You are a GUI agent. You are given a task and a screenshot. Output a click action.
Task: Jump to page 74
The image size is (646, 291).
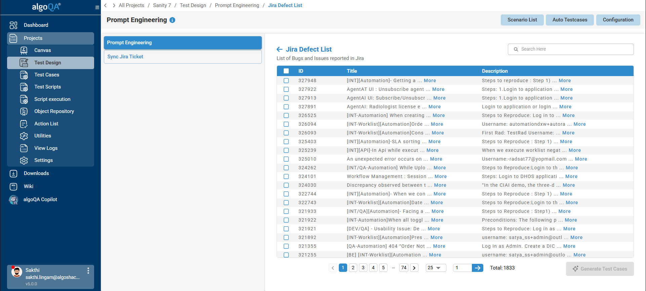404,268
